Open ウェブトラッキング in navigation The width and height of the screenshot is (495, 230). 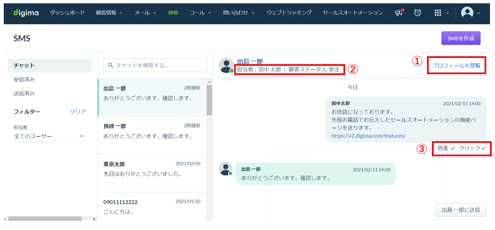289,13
